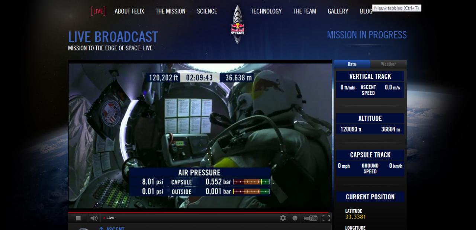Open the LIVE navigation item
The height and width of the screenshot is (230, 476).
point(98,11)
